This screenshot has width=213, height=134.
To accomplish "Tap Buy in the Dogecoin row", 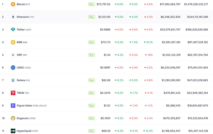I will tap(91, 118).
